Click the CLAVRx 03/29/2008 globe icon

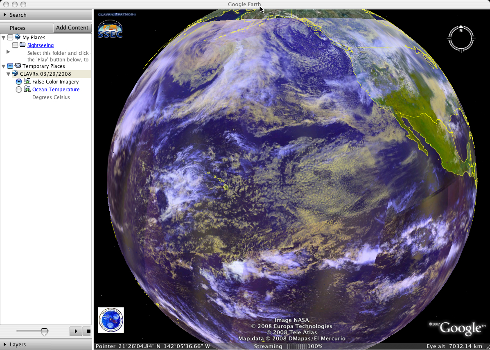point(15,74)
